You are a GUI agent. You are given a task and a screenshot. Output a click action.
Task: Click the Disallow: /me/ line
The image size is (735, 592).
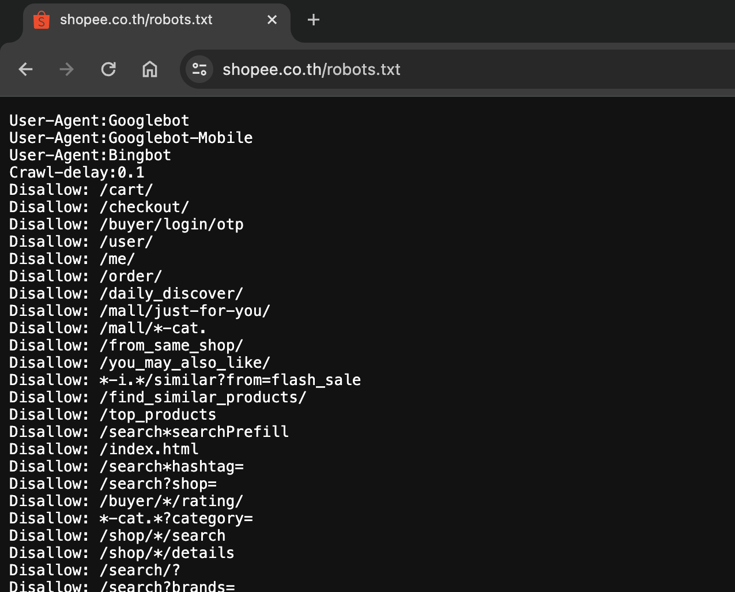coord(72,259)
